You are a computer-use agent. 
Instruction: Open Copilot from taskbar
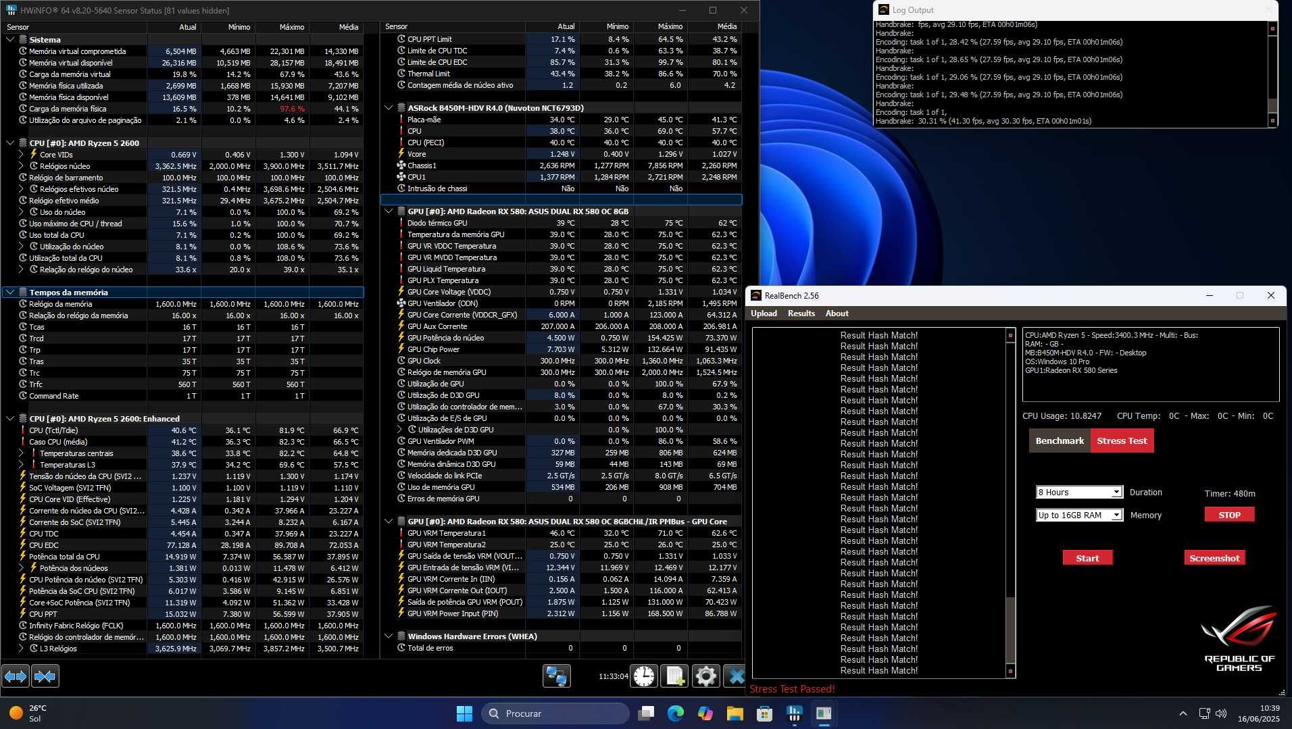click(x=705, y=713)
